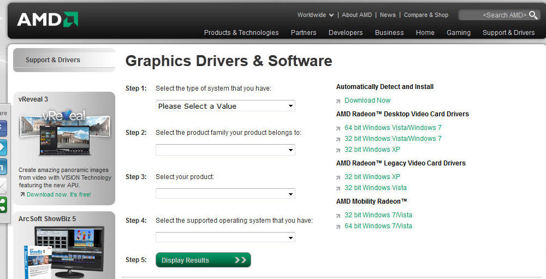Open the Step 1 system type dropdown
Image resolution: width=546 pixels, height=279 pixels.
click(225, 106)
